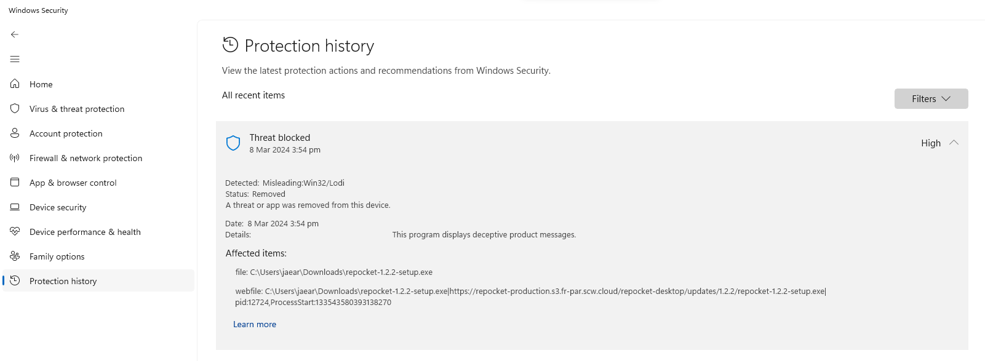Image resolution: width=985 pixels, height=361 pixels.
Task: Click the header timestamp under Threat blocked
Action: tap(285, 150)
